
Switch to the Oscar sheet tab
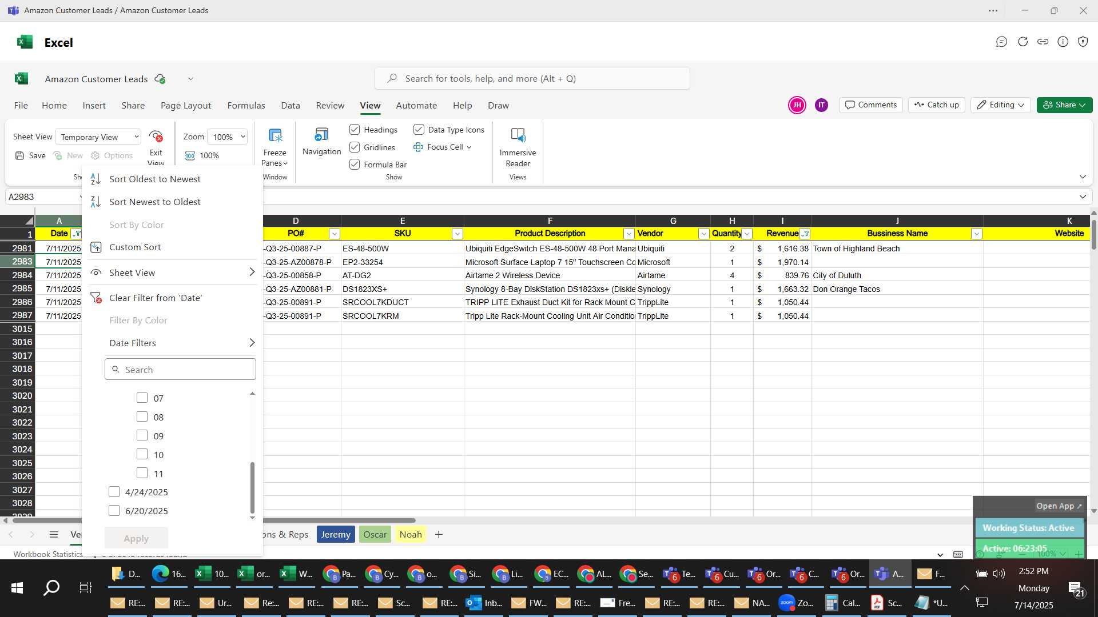pos(375,534)
